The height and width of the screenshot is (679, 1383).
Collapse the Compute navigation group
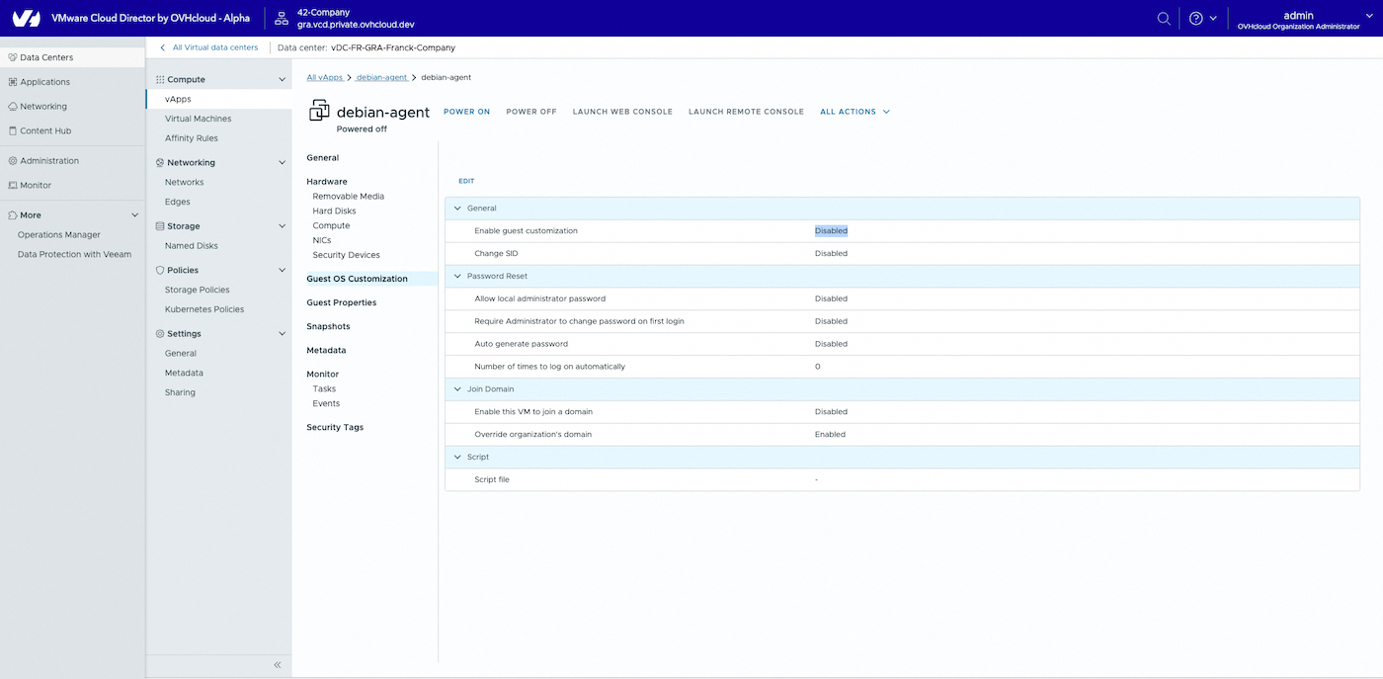pos(282,79)
